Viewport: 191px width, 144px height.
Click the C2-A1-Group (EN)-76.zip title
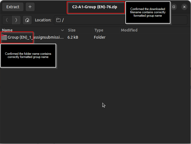pos(95,7)
